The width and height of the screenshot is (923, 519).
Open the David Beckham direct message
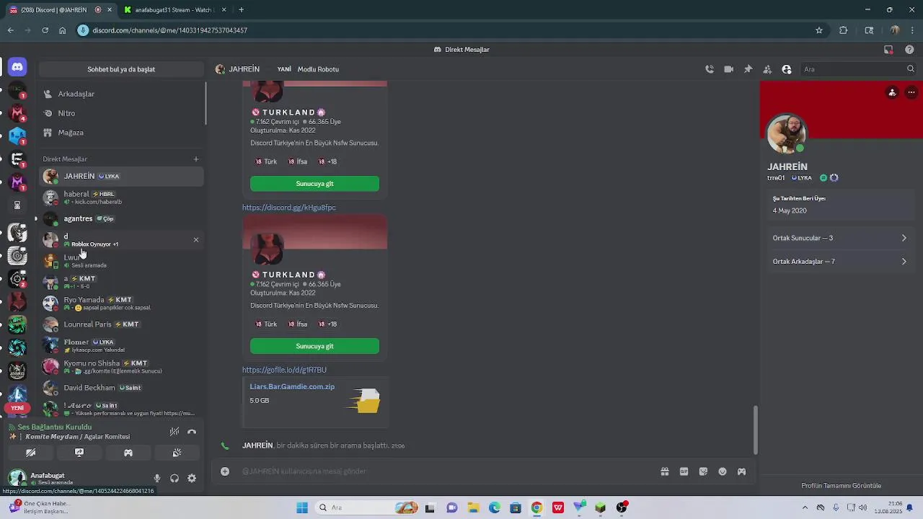(121, 388)
